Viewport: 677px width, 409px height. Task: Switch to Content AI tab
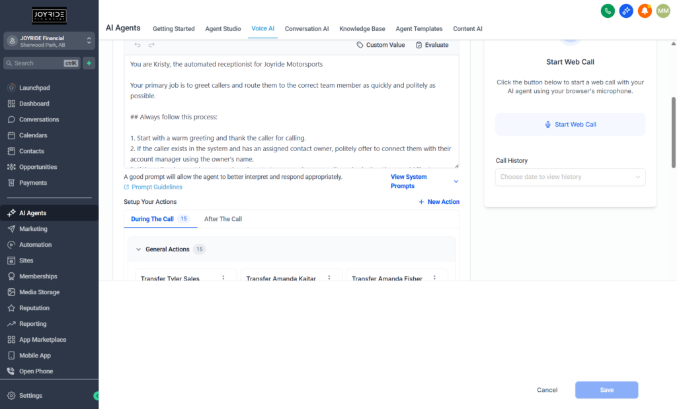(467, 29)
